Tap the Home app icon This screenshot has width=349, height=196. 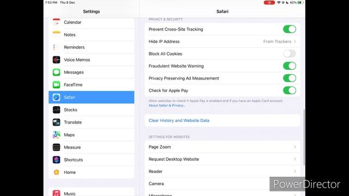click(x=56, y=172)
